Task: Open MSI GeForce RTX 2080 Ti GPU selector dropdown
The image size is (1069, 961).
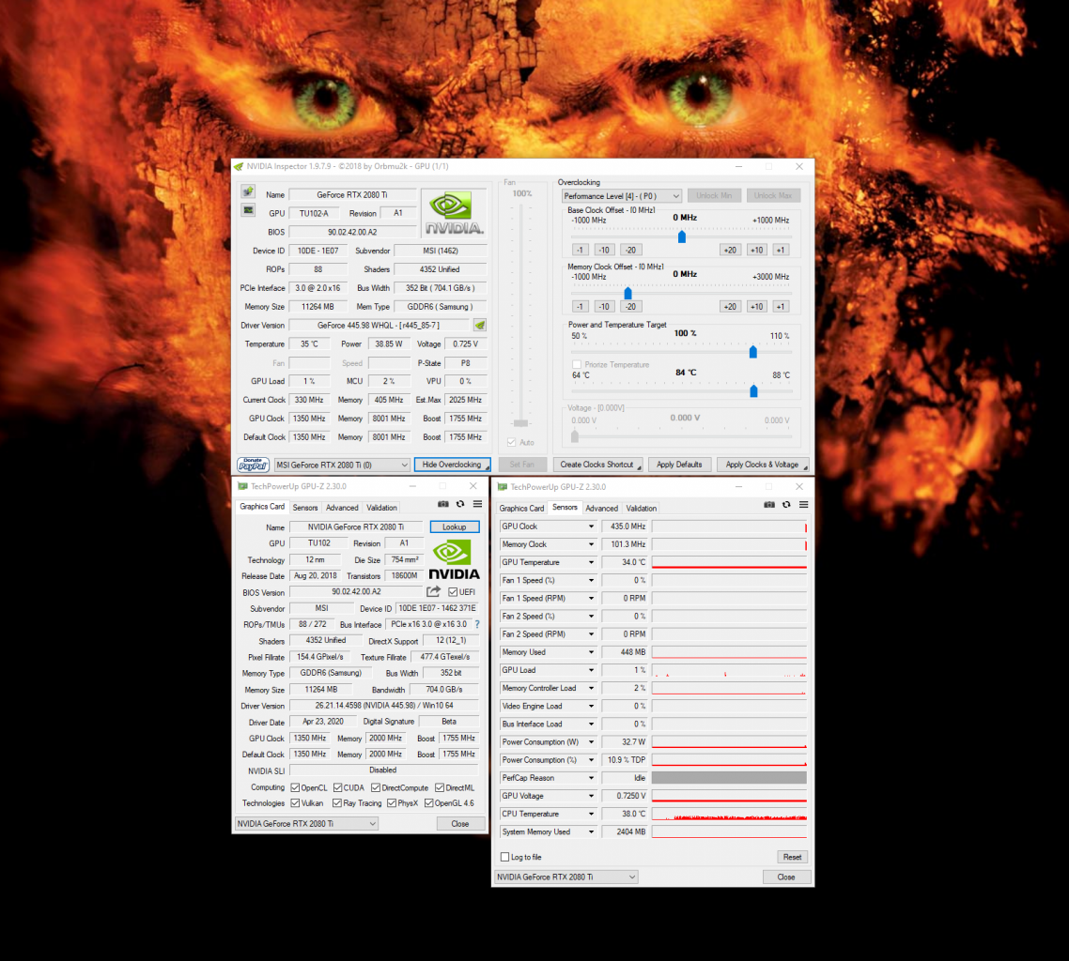Action: click(342, 465)
